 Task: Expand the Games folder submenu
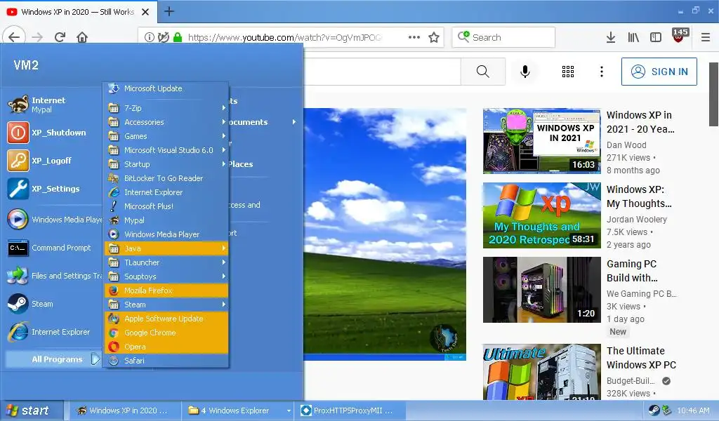pos(166,136)
